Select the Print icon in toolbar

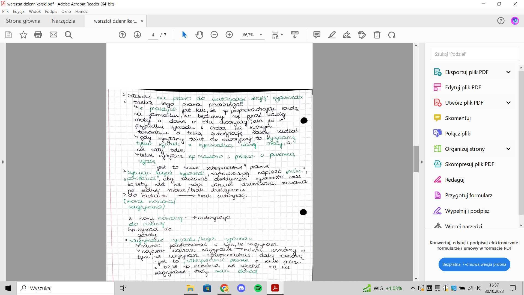38,35
